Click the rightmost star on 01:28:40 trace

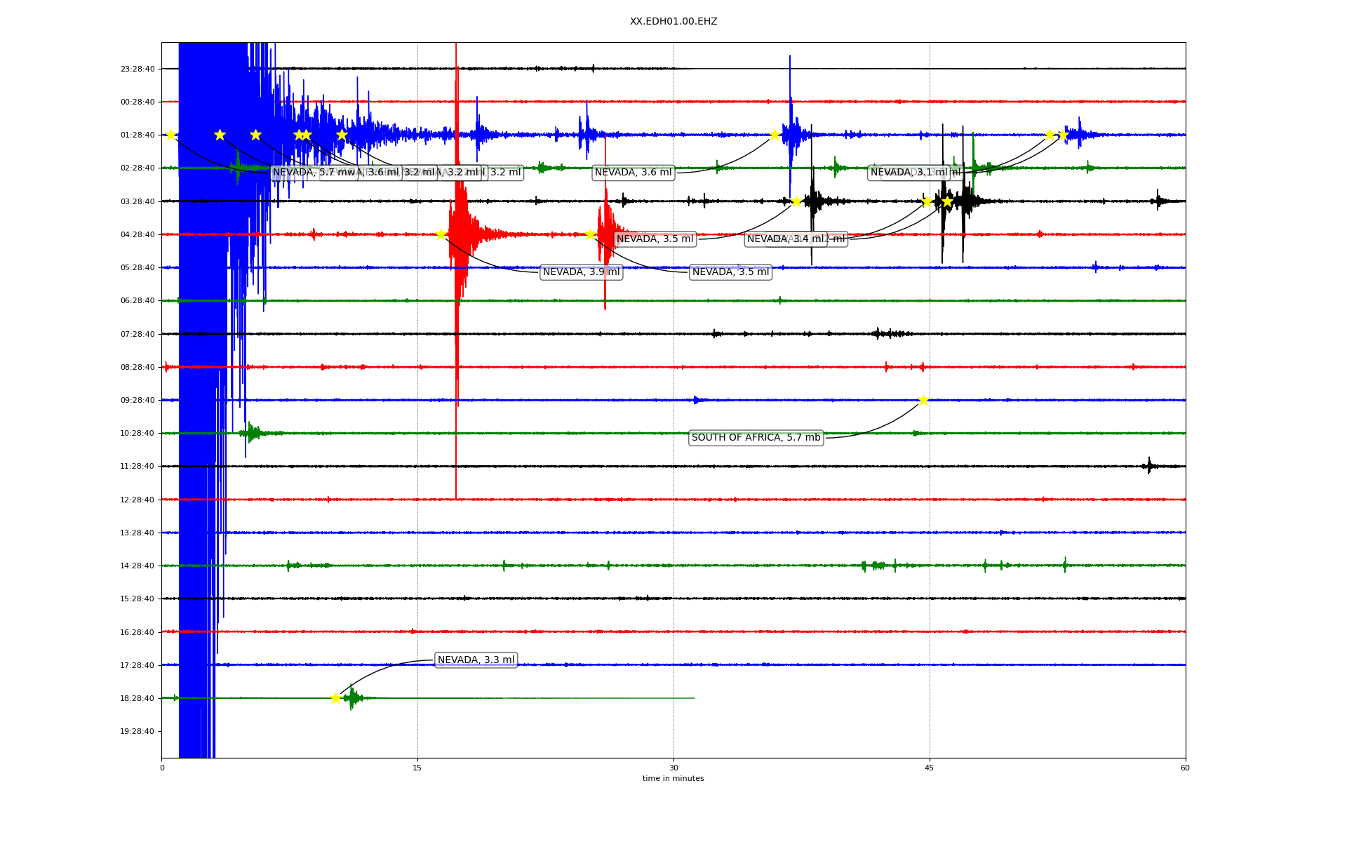[1063, 135]
